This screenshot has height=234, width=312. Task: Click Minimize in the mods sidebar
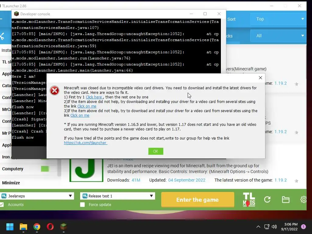click(11, 183)
